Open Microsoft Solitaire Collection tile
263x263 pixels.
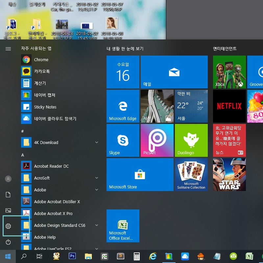[191, 175]
